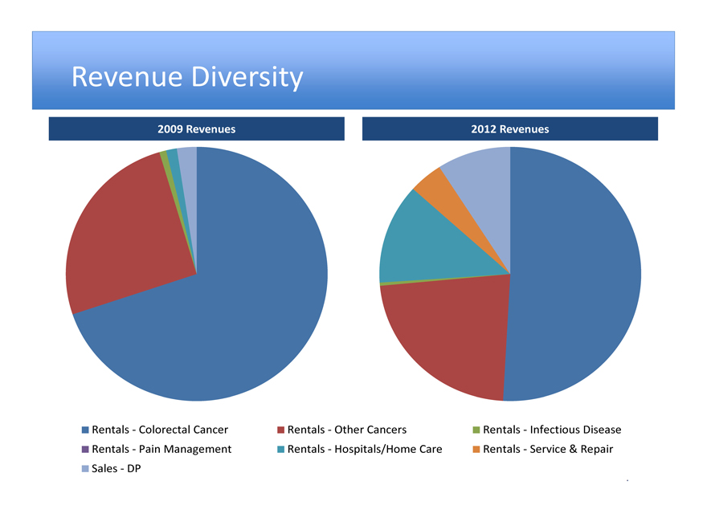Select the "Rentals - Other Cancers" legend text
Viewport: 707px width, 530px height.
(x=347, y=430)
